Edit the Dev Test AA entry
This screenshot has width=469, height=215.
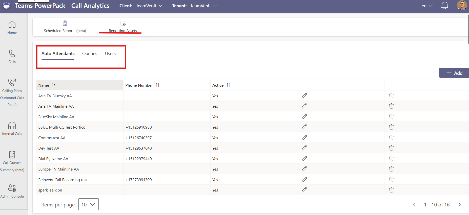pyautogui.click(x=304, y=148)
